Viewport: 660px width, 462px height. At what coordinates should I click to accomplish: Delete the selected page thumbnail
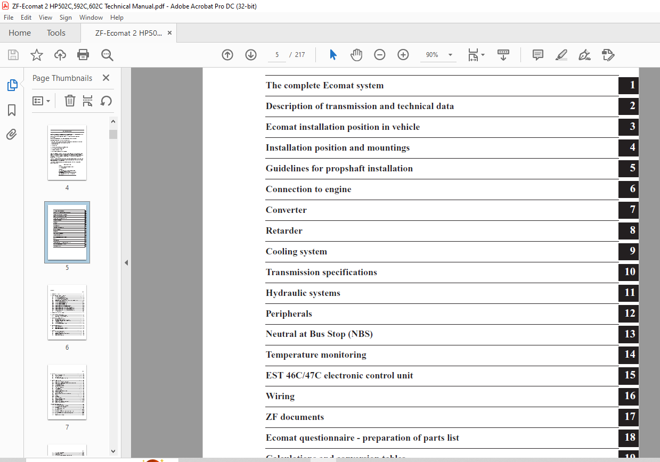tap(70, 101)
